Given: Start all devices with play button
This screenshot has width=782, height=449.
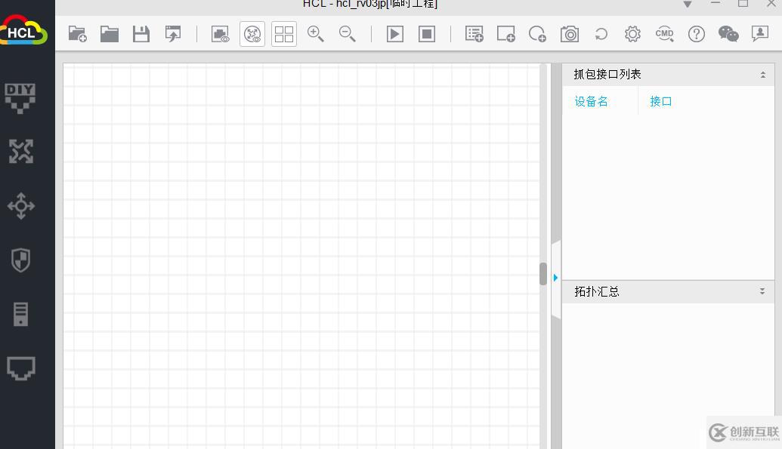Looking at the screenshot, I should (395, 34).
